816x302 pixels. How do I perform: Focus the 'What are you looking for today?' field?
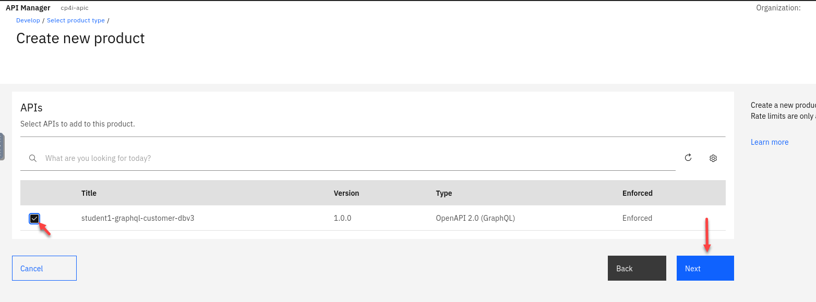click(355, 158)
